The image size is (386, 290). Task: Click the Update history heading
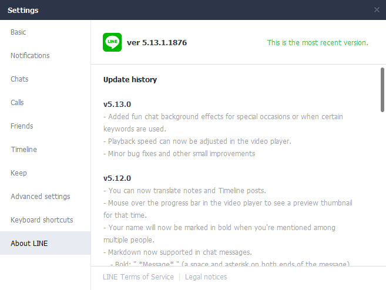pos(130,79)
